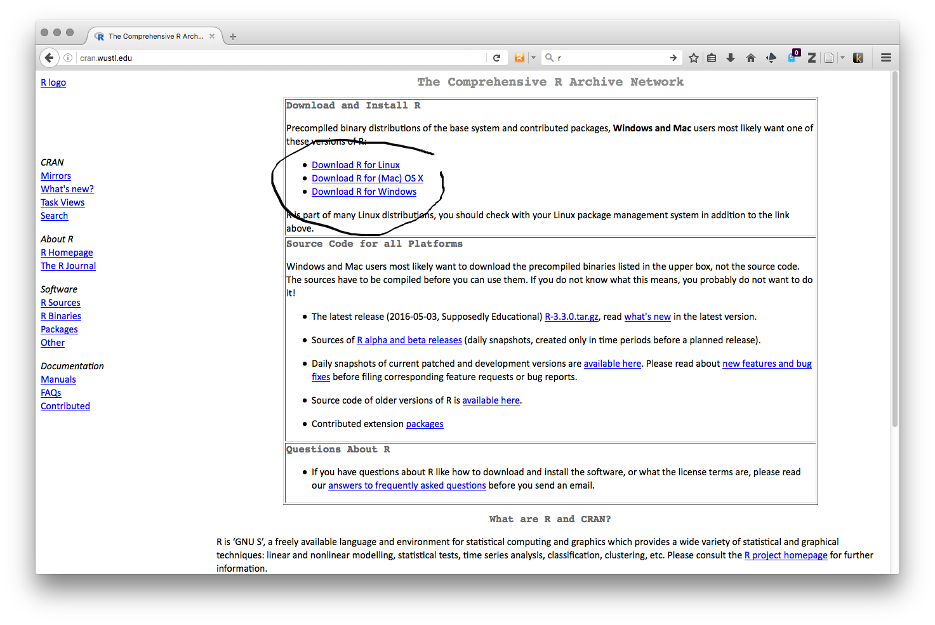Click the site information icon in the address bar
This screenshot has height=625, width=935.
[x=68, y=58]
